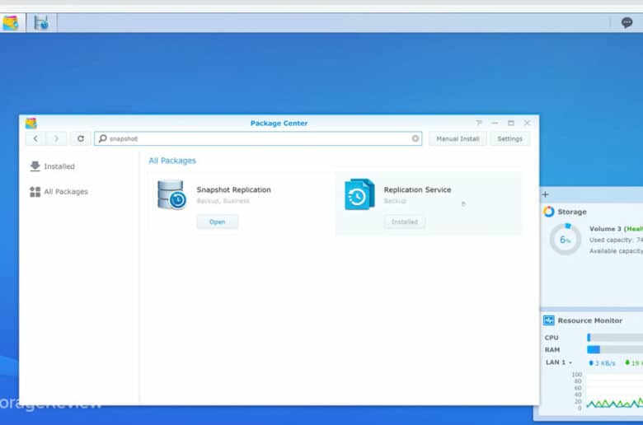Click the Snapshot Replication package icon
Viewport: 643px width, 425px height.
tap(171, 194)
